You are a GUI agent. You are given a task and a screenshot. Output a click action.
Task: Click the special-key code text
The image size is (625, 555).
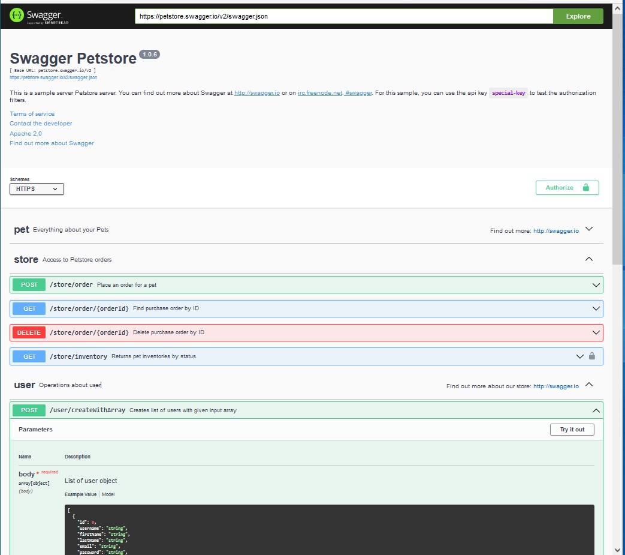[509, 93]
